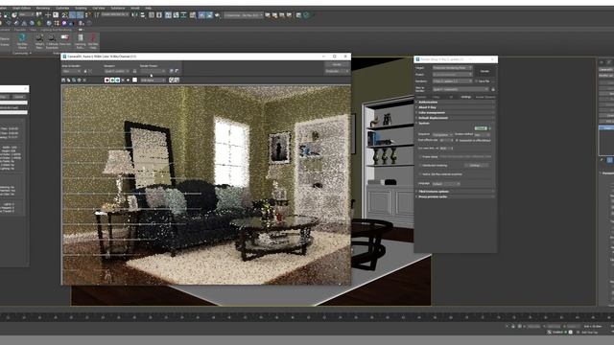Image resolution: width=614 pixels, height=345 pixels.
Task: Save image icon in rendered frame window
Action: pos(64,80)
